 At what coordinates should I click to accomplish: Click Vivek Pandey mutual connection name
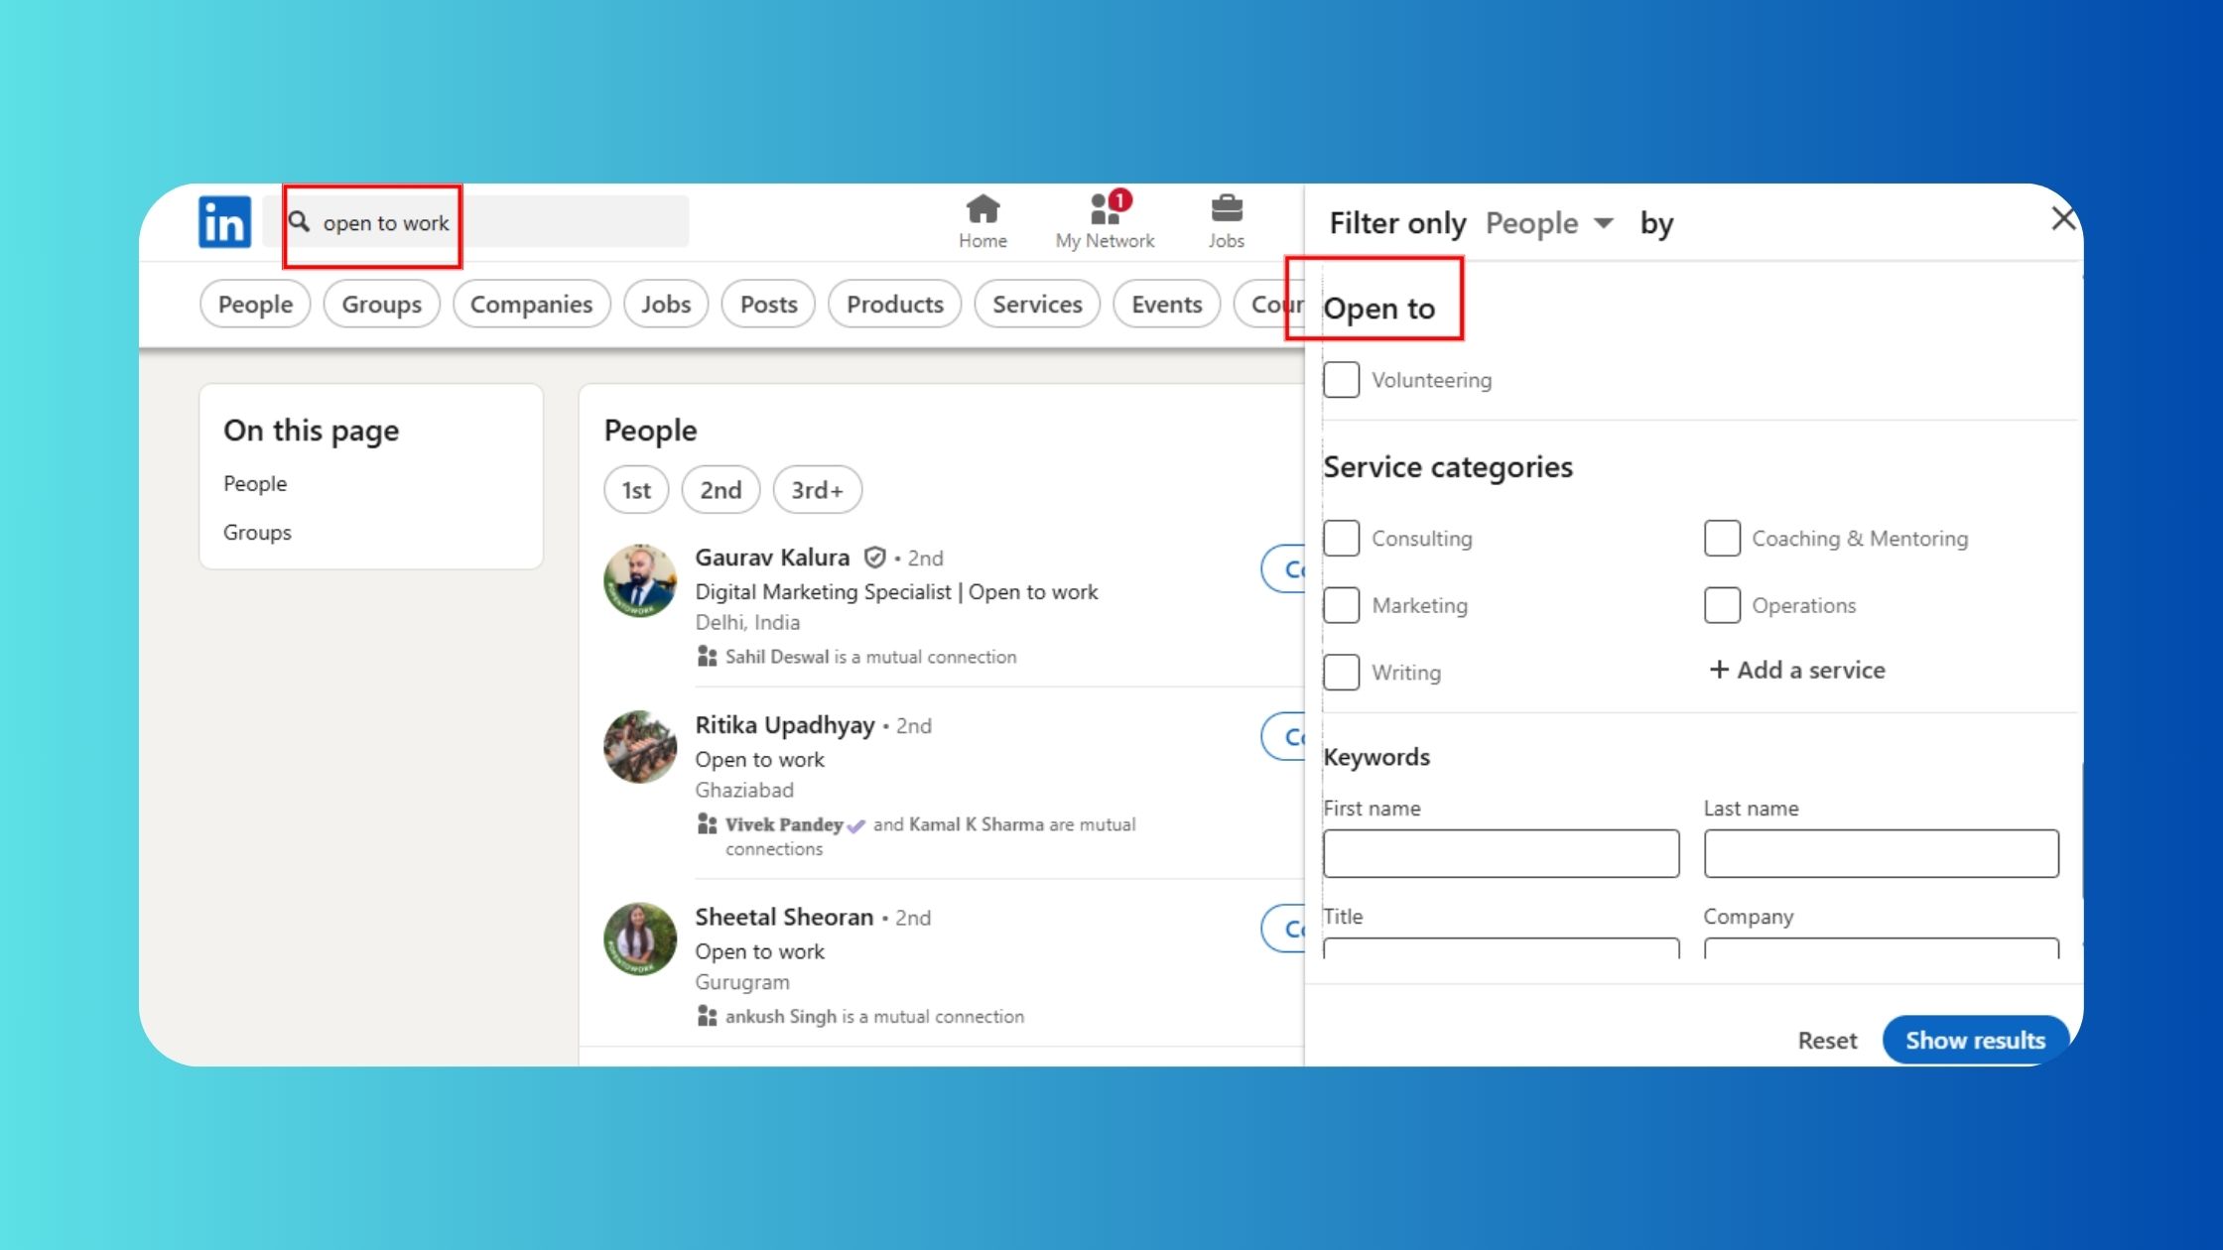coord(784,824)
